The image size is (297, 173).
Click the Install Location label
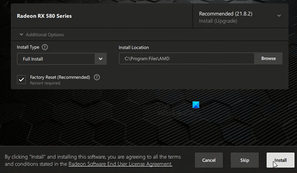pos(134,47)
